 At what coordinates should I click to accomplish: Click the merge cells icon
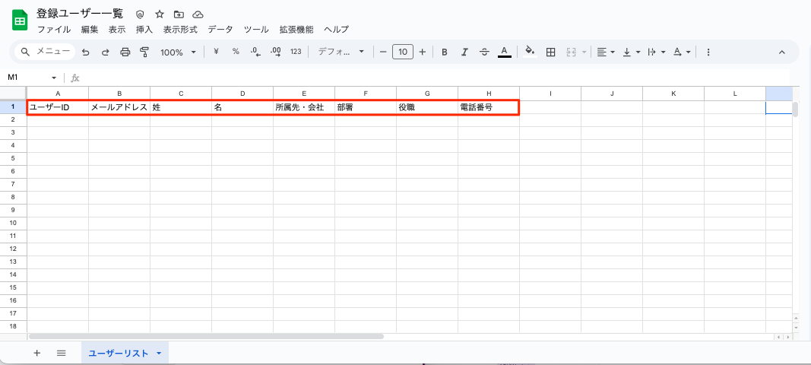[572, 52]
